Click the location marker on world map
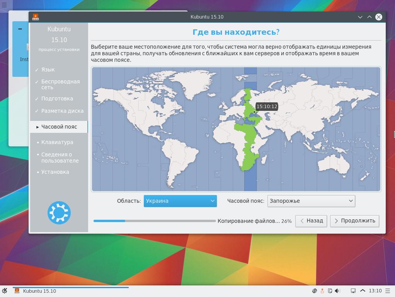This screenshot has height=297, width=395. click(x=254, y=112)
